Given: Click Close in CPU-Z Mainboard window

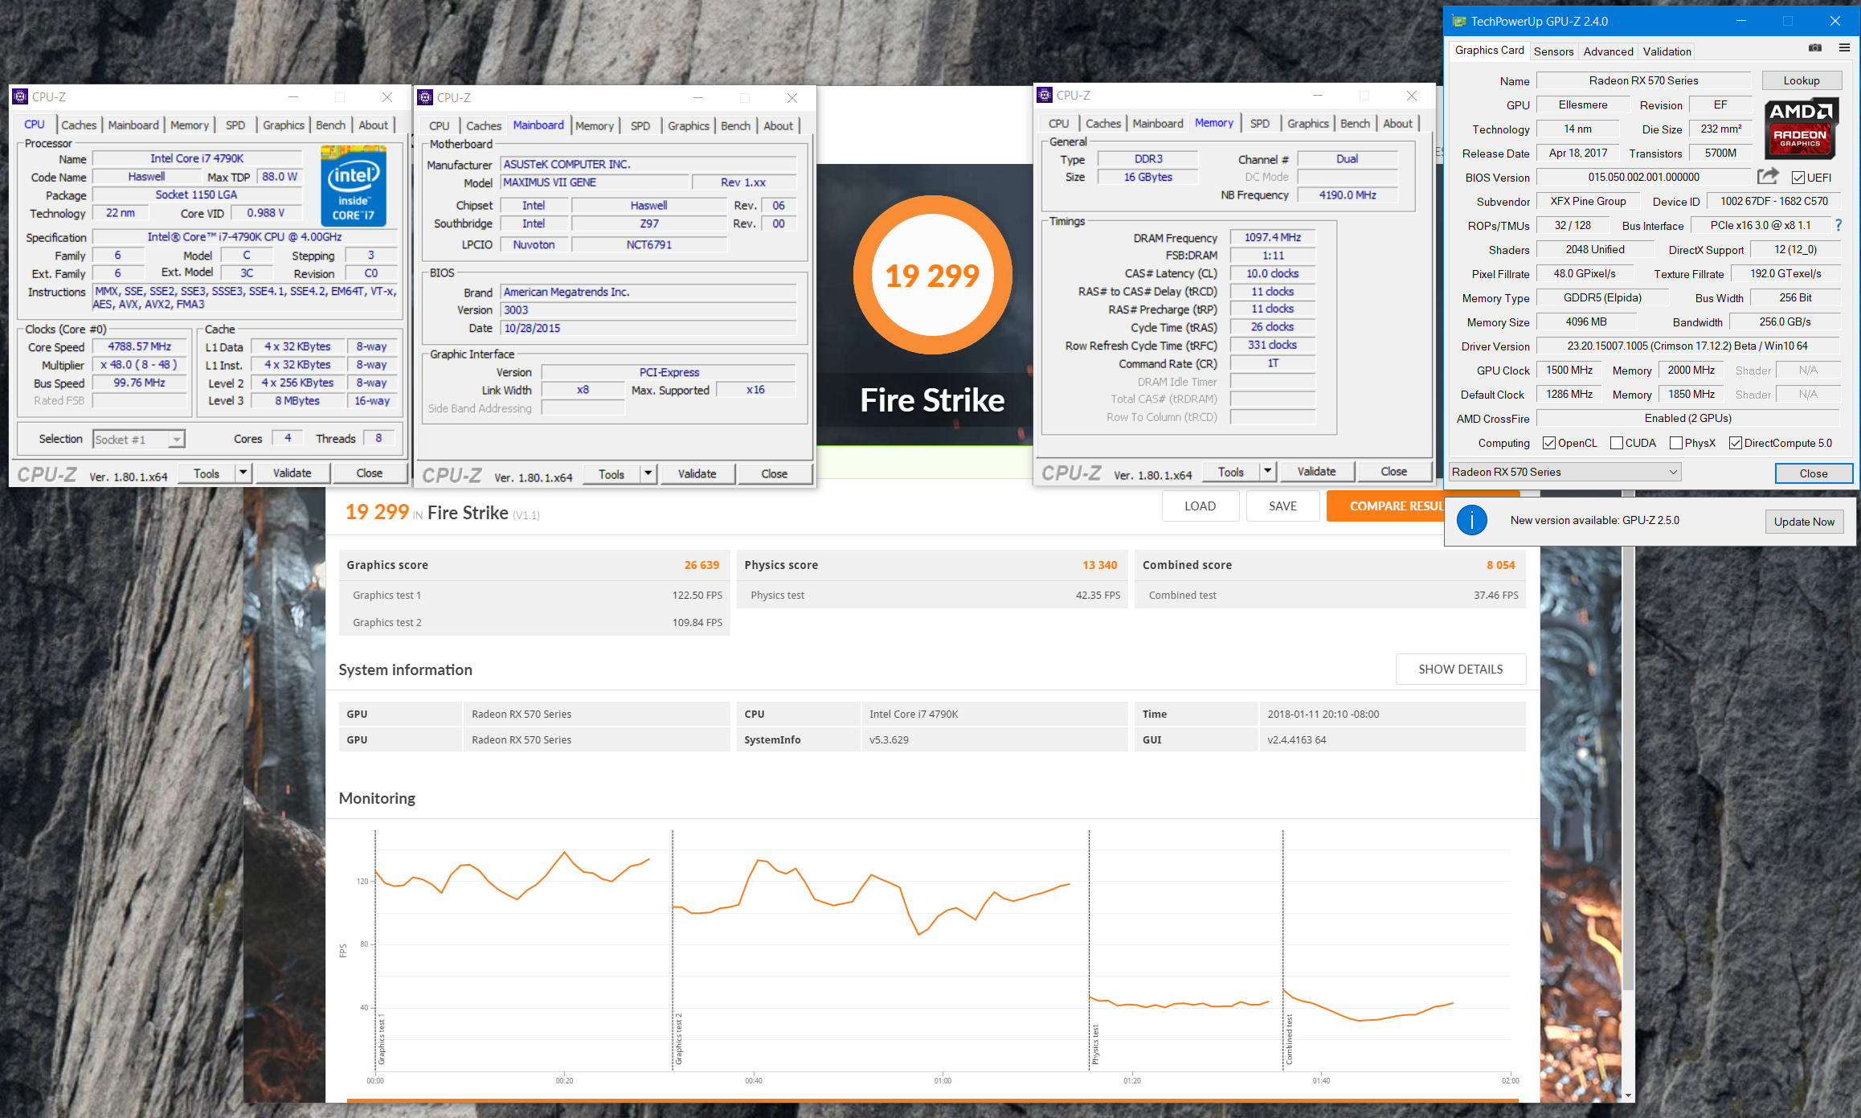Looking at the screenshot, I should (775, 474).
